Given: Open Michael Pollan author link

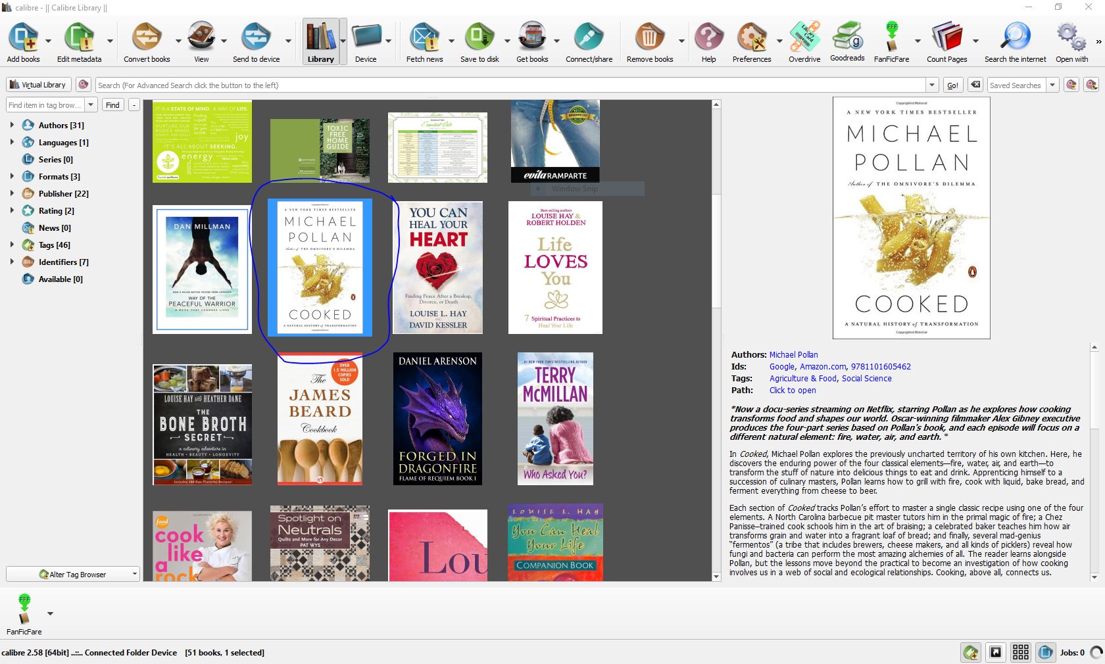Looking at the screenshot, I should pyautogui.click(x=793, y=354).
